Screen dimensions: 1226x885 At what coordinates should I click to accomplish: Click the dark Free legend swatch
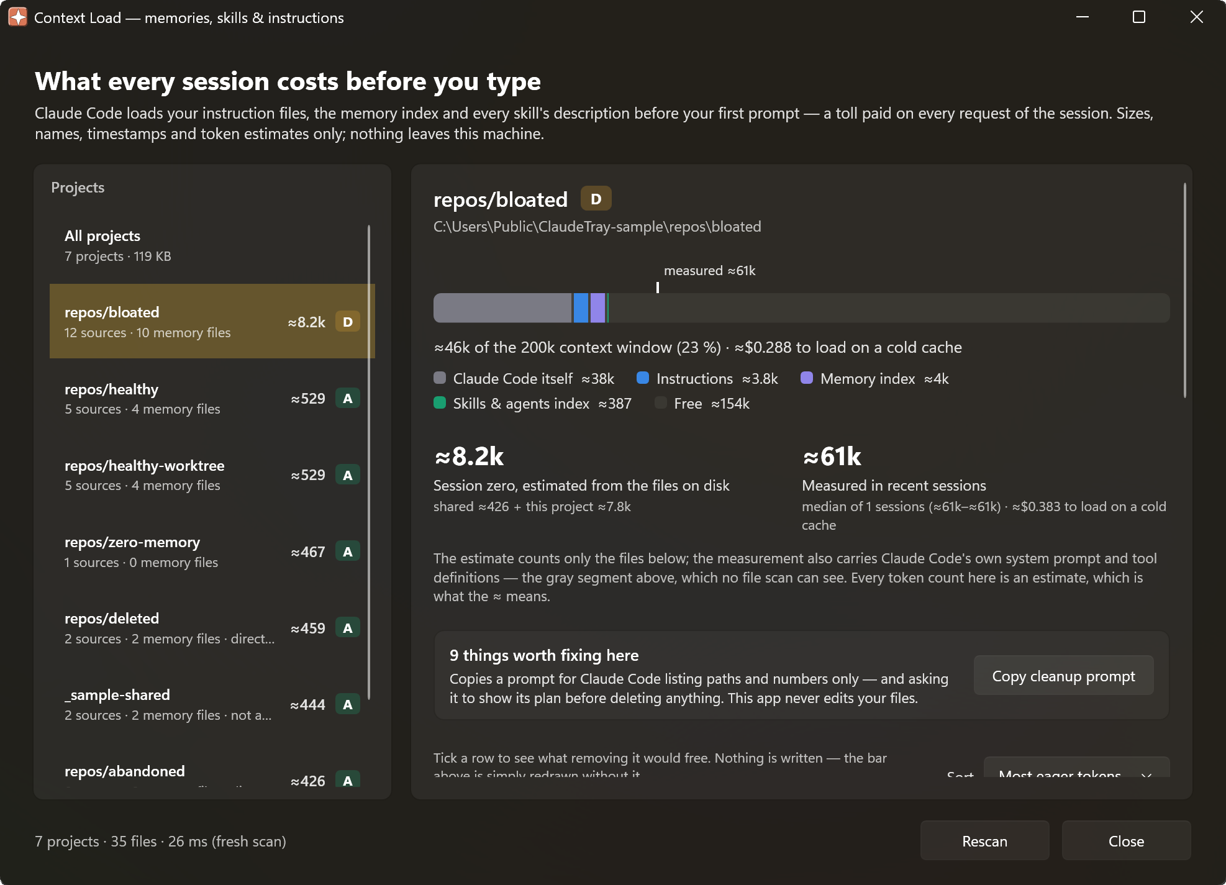[x=661, y=402]
